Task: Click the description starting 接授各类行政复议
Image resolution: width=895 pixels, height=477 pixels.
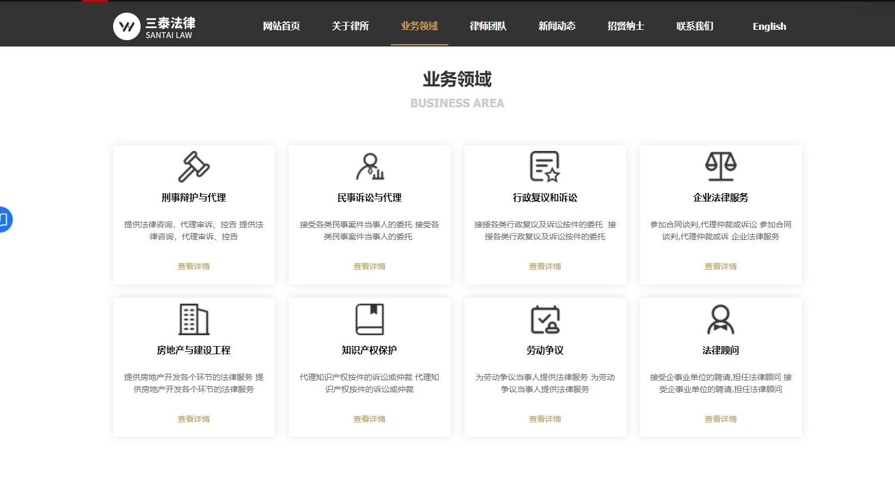Action: pyautogui.click(x=545, y=230)
